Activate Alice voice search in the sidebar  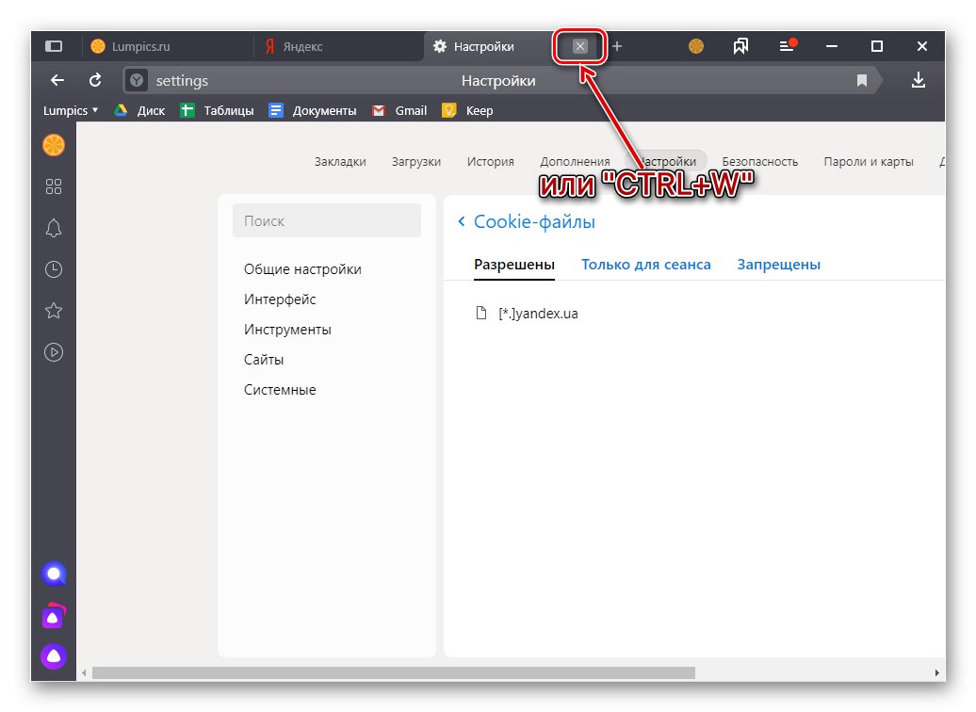tap(54, 574)
